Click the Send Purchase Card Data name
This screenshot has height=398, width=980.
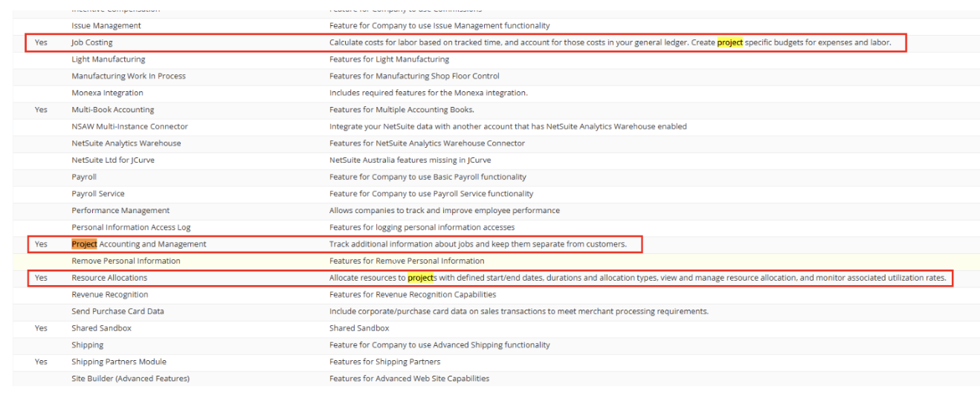pos(117,311)
